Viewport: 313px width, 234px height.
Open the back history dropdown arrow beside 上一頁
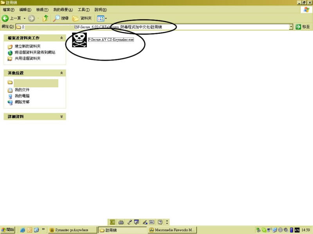pos(25,18)
